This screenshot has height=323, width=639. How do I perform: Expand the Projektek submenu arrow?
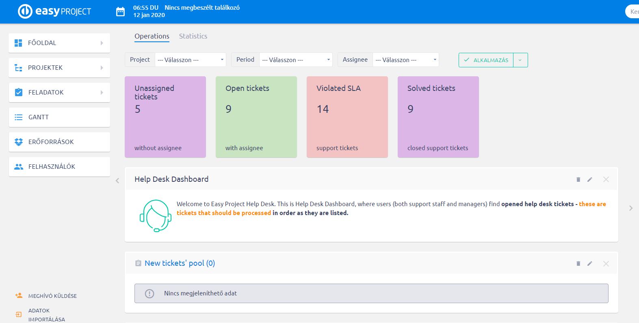102,68
